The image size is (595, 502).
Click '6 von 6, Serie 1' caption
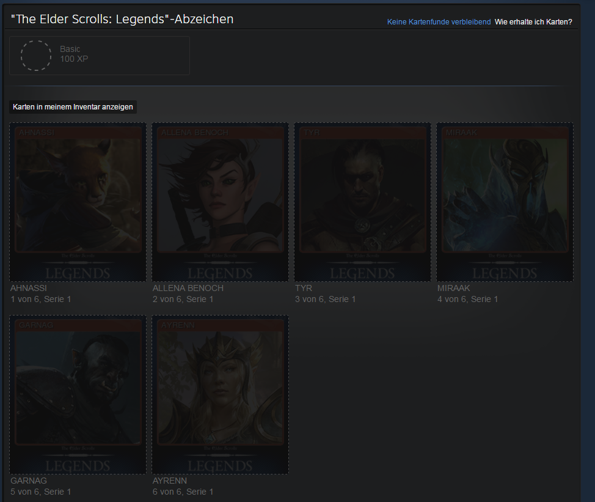pos(183,492)
